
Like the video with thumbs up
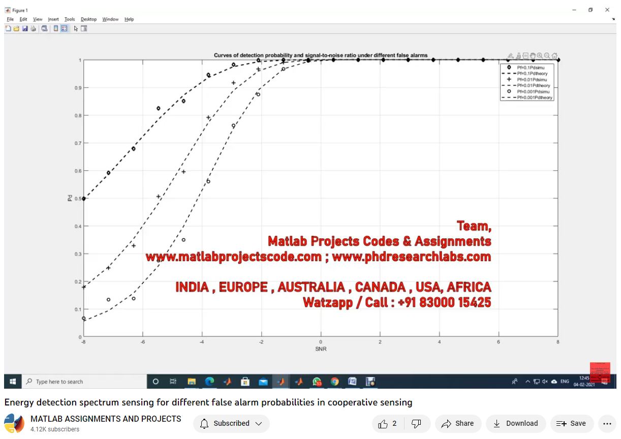click(387, 423)
